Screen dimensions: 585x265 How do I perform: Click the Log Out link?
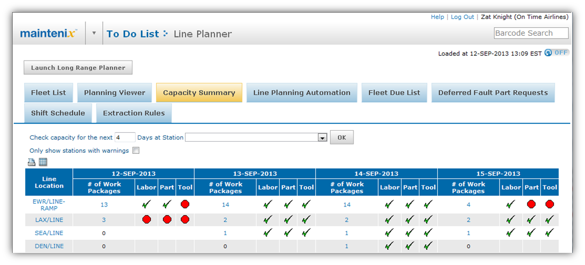pyautogui.click(x=462, y=17)
